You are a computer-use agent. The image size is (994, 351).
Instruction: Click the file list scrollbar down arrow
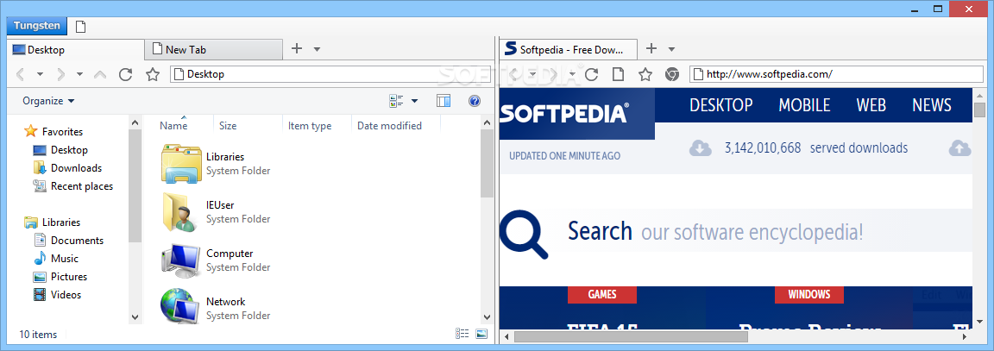[487, 317]
